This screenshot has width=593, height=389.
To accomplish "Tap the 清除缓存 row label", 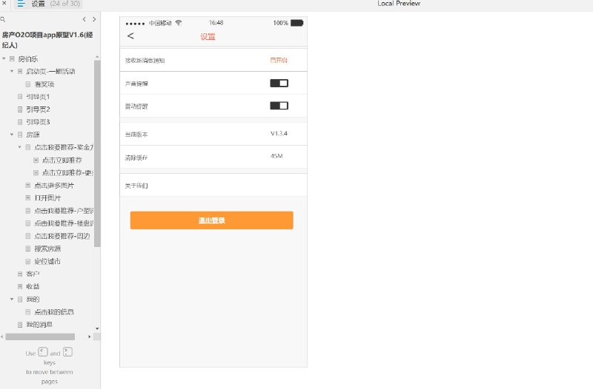I will tap(136, 158).
